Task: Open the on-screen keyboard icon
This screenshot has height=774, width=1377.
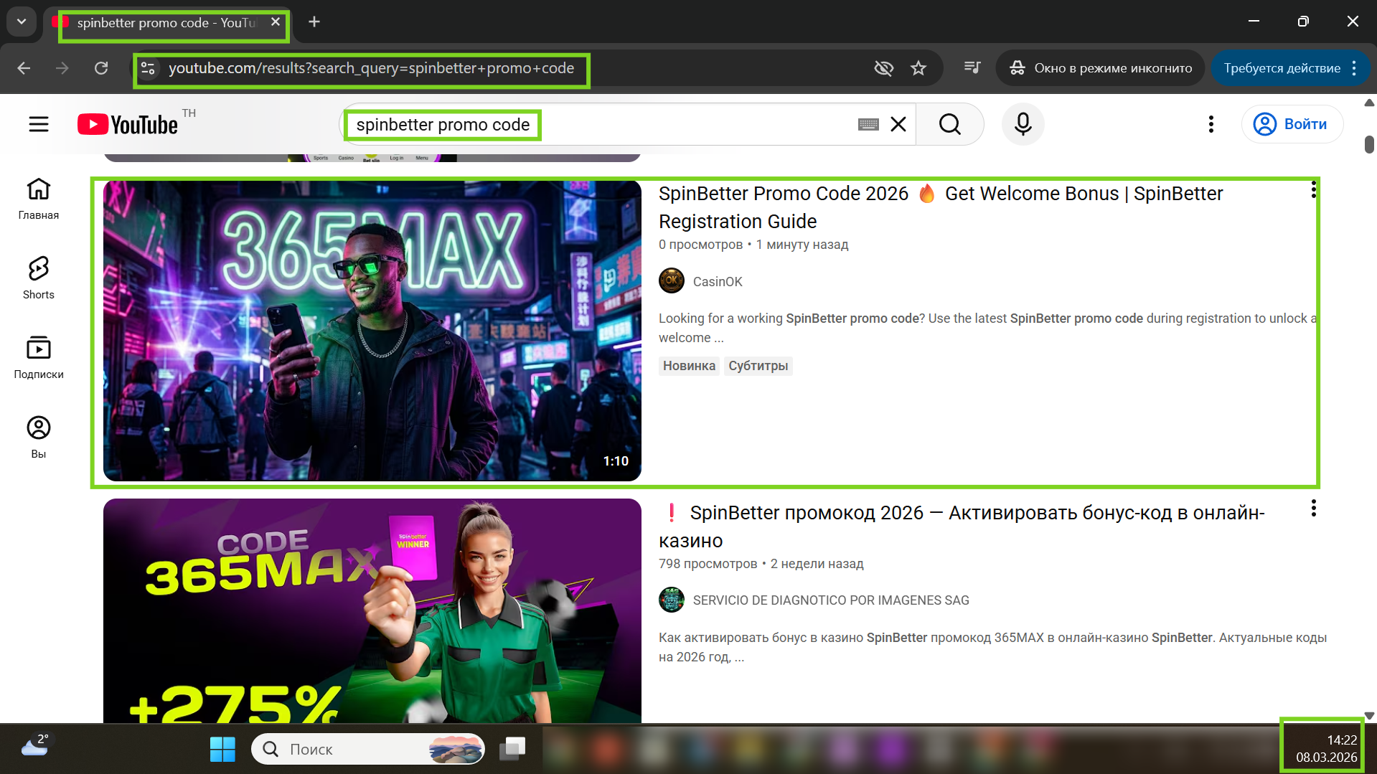Action: click(x=868, y=125)
